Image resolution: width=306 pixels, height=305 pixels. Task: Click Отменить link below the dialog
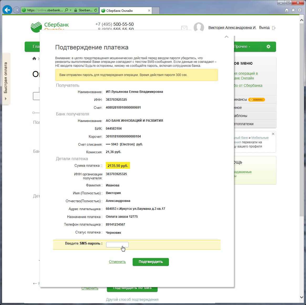[90, 288]
